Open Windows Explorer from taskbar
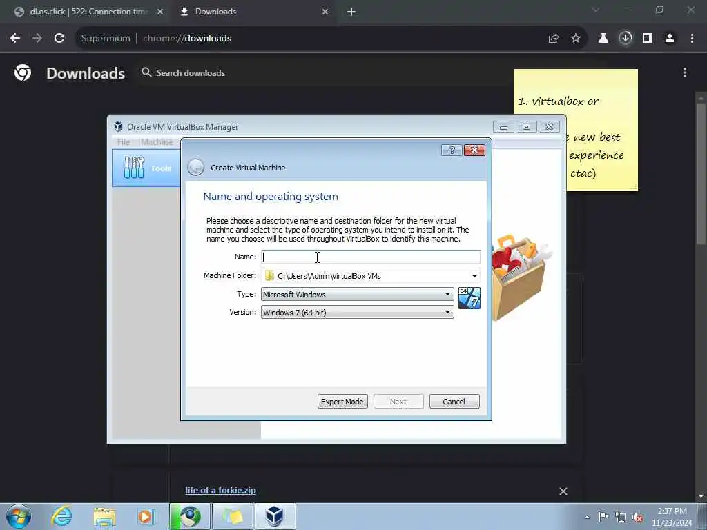Screen dimensions: 707x530 point(105,516)
